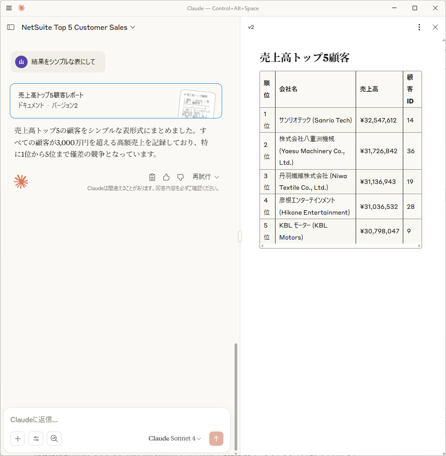
Task: Click the Claude starburst below the response
Action: [21, 182]
